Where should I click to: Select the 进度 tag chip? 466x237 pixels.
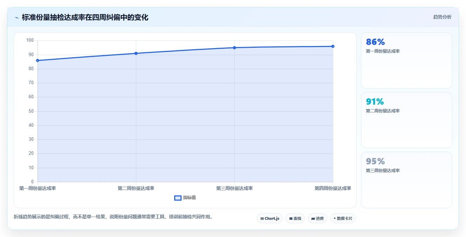[x=317, y=218]
